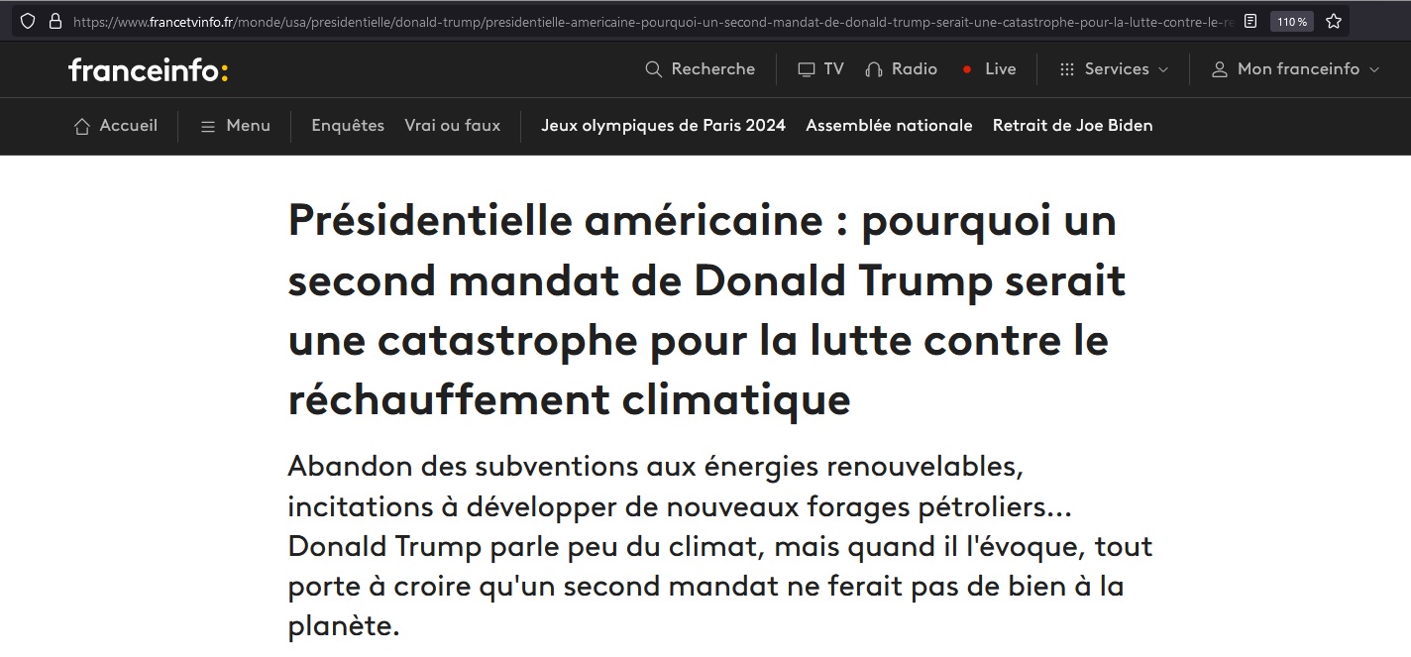Click the URL address bar field
The height and width of the screenshot is (657, 1411).
click(644, 21)
